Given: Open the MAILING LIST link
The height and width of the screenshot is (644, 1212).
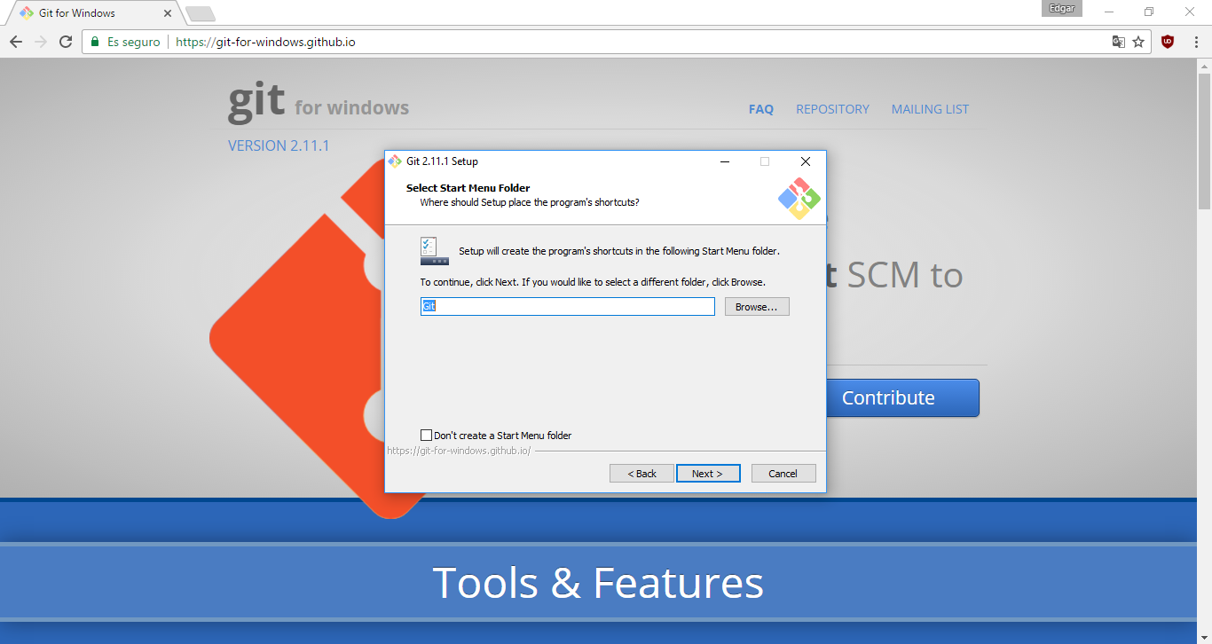Looking at the screenshot, I should click(930, 109).
